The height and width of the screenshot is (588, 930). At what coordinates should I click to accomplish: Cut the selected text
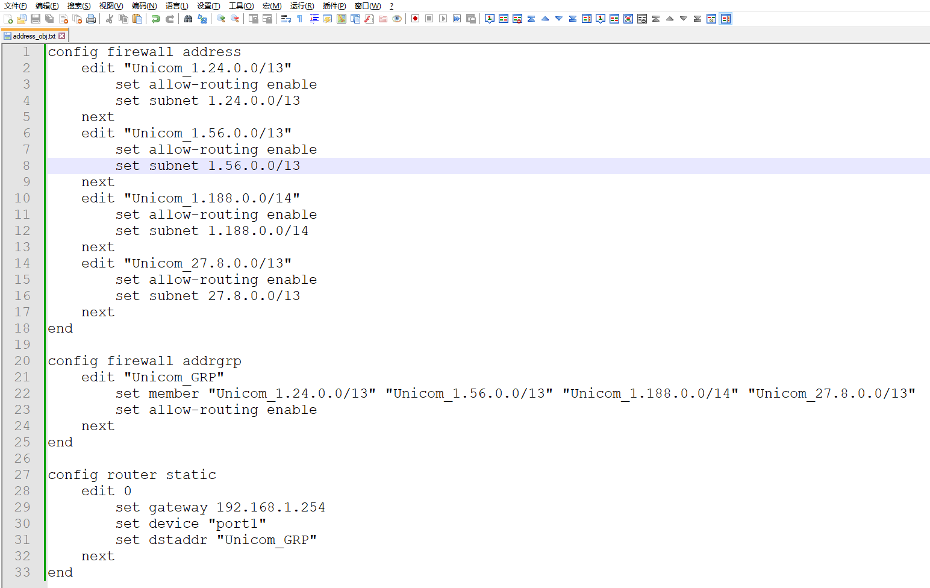109,19
